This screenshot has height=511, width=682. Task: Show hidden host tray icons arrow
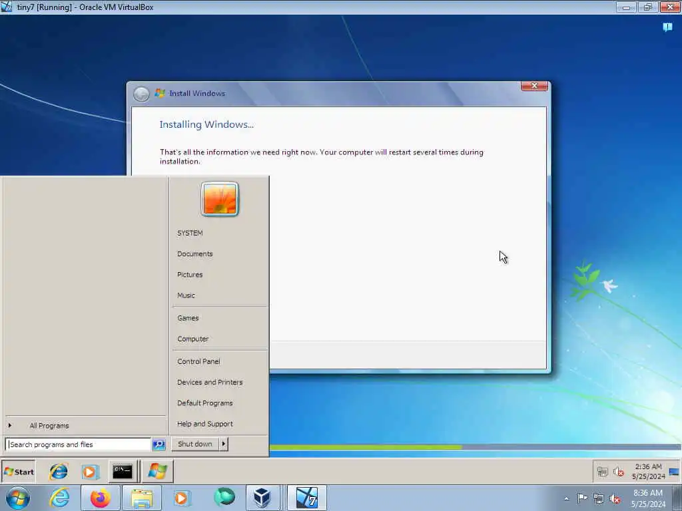point(566,498)
